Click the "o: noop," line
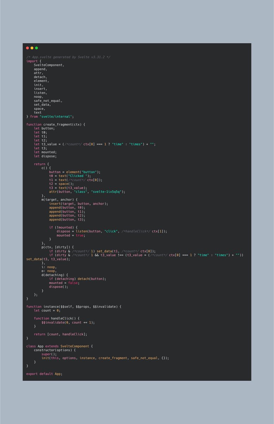Screen dimensions: 274x424 (49, 271)
